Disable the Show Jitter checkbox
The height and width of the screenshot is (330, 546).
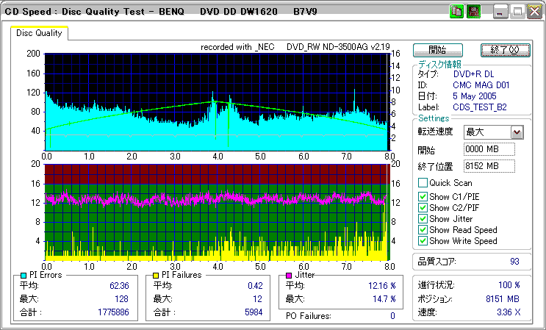[423, 219]
